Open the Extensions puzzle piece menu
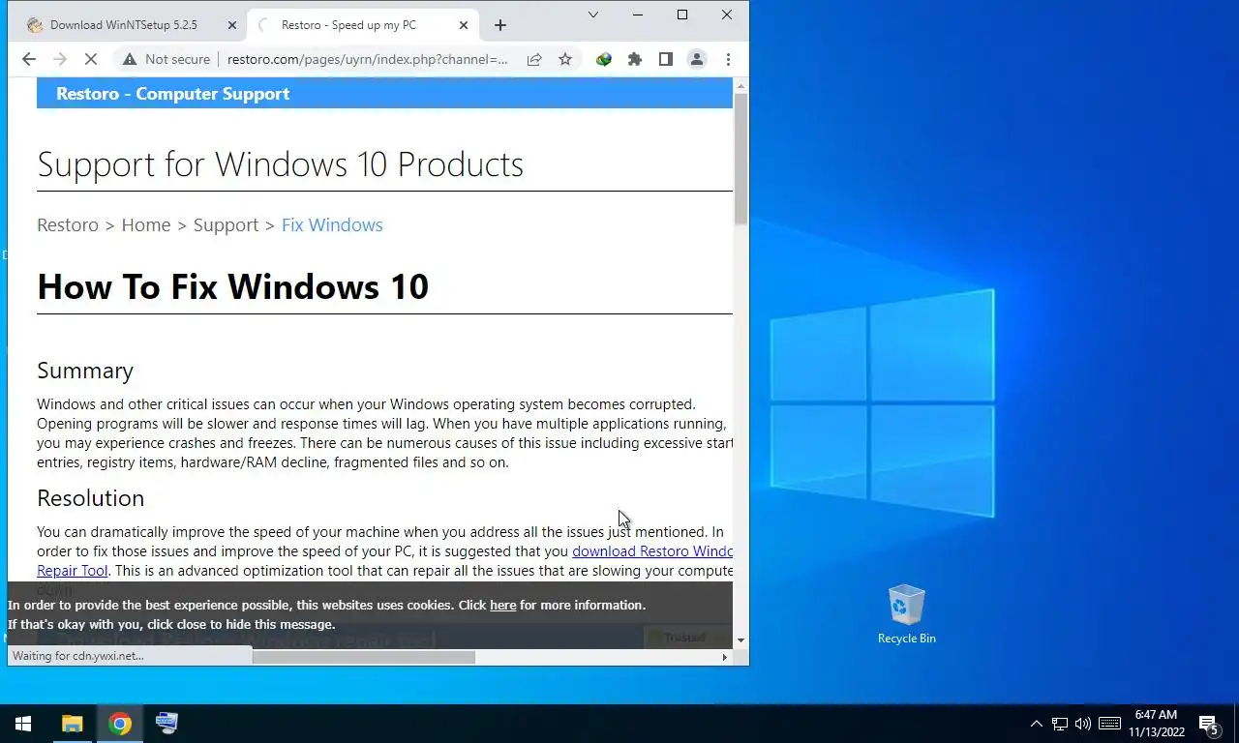1239x743 pixels. (x=635, y=59)
